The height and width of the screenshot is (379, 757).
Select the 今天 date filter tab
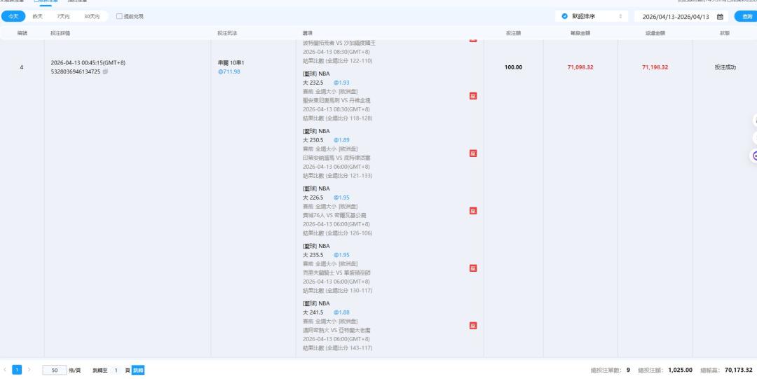[13, 16]
